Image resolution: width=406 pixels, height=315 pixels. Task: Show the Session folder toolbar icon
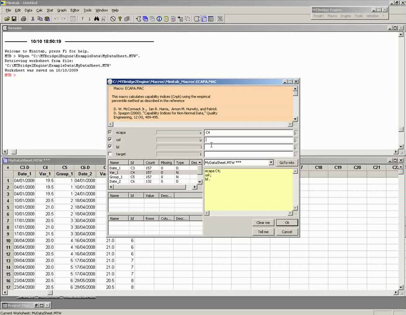click(138, 19)
